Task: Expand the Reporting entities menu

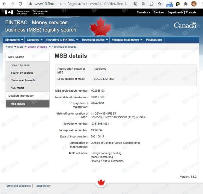Action: pos(95,40)
